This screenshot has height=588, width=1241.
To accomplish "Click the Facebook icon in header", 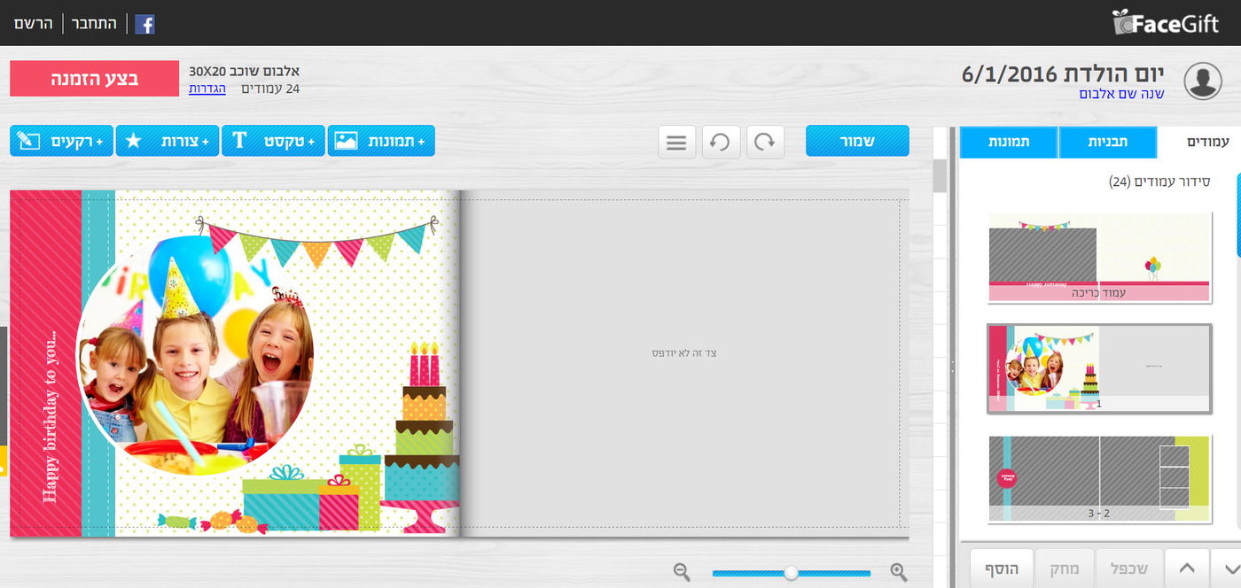I will pos(144,24).
